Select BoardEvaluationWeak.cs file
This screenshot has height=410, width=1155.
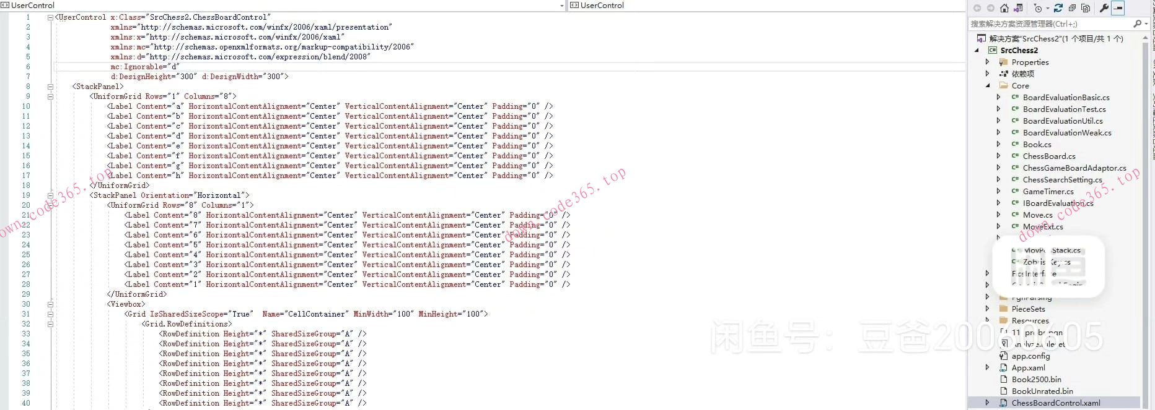[x=1067, y=132]
